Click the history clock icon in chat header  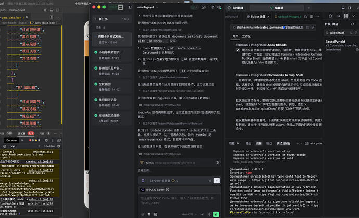coord(203,7)
